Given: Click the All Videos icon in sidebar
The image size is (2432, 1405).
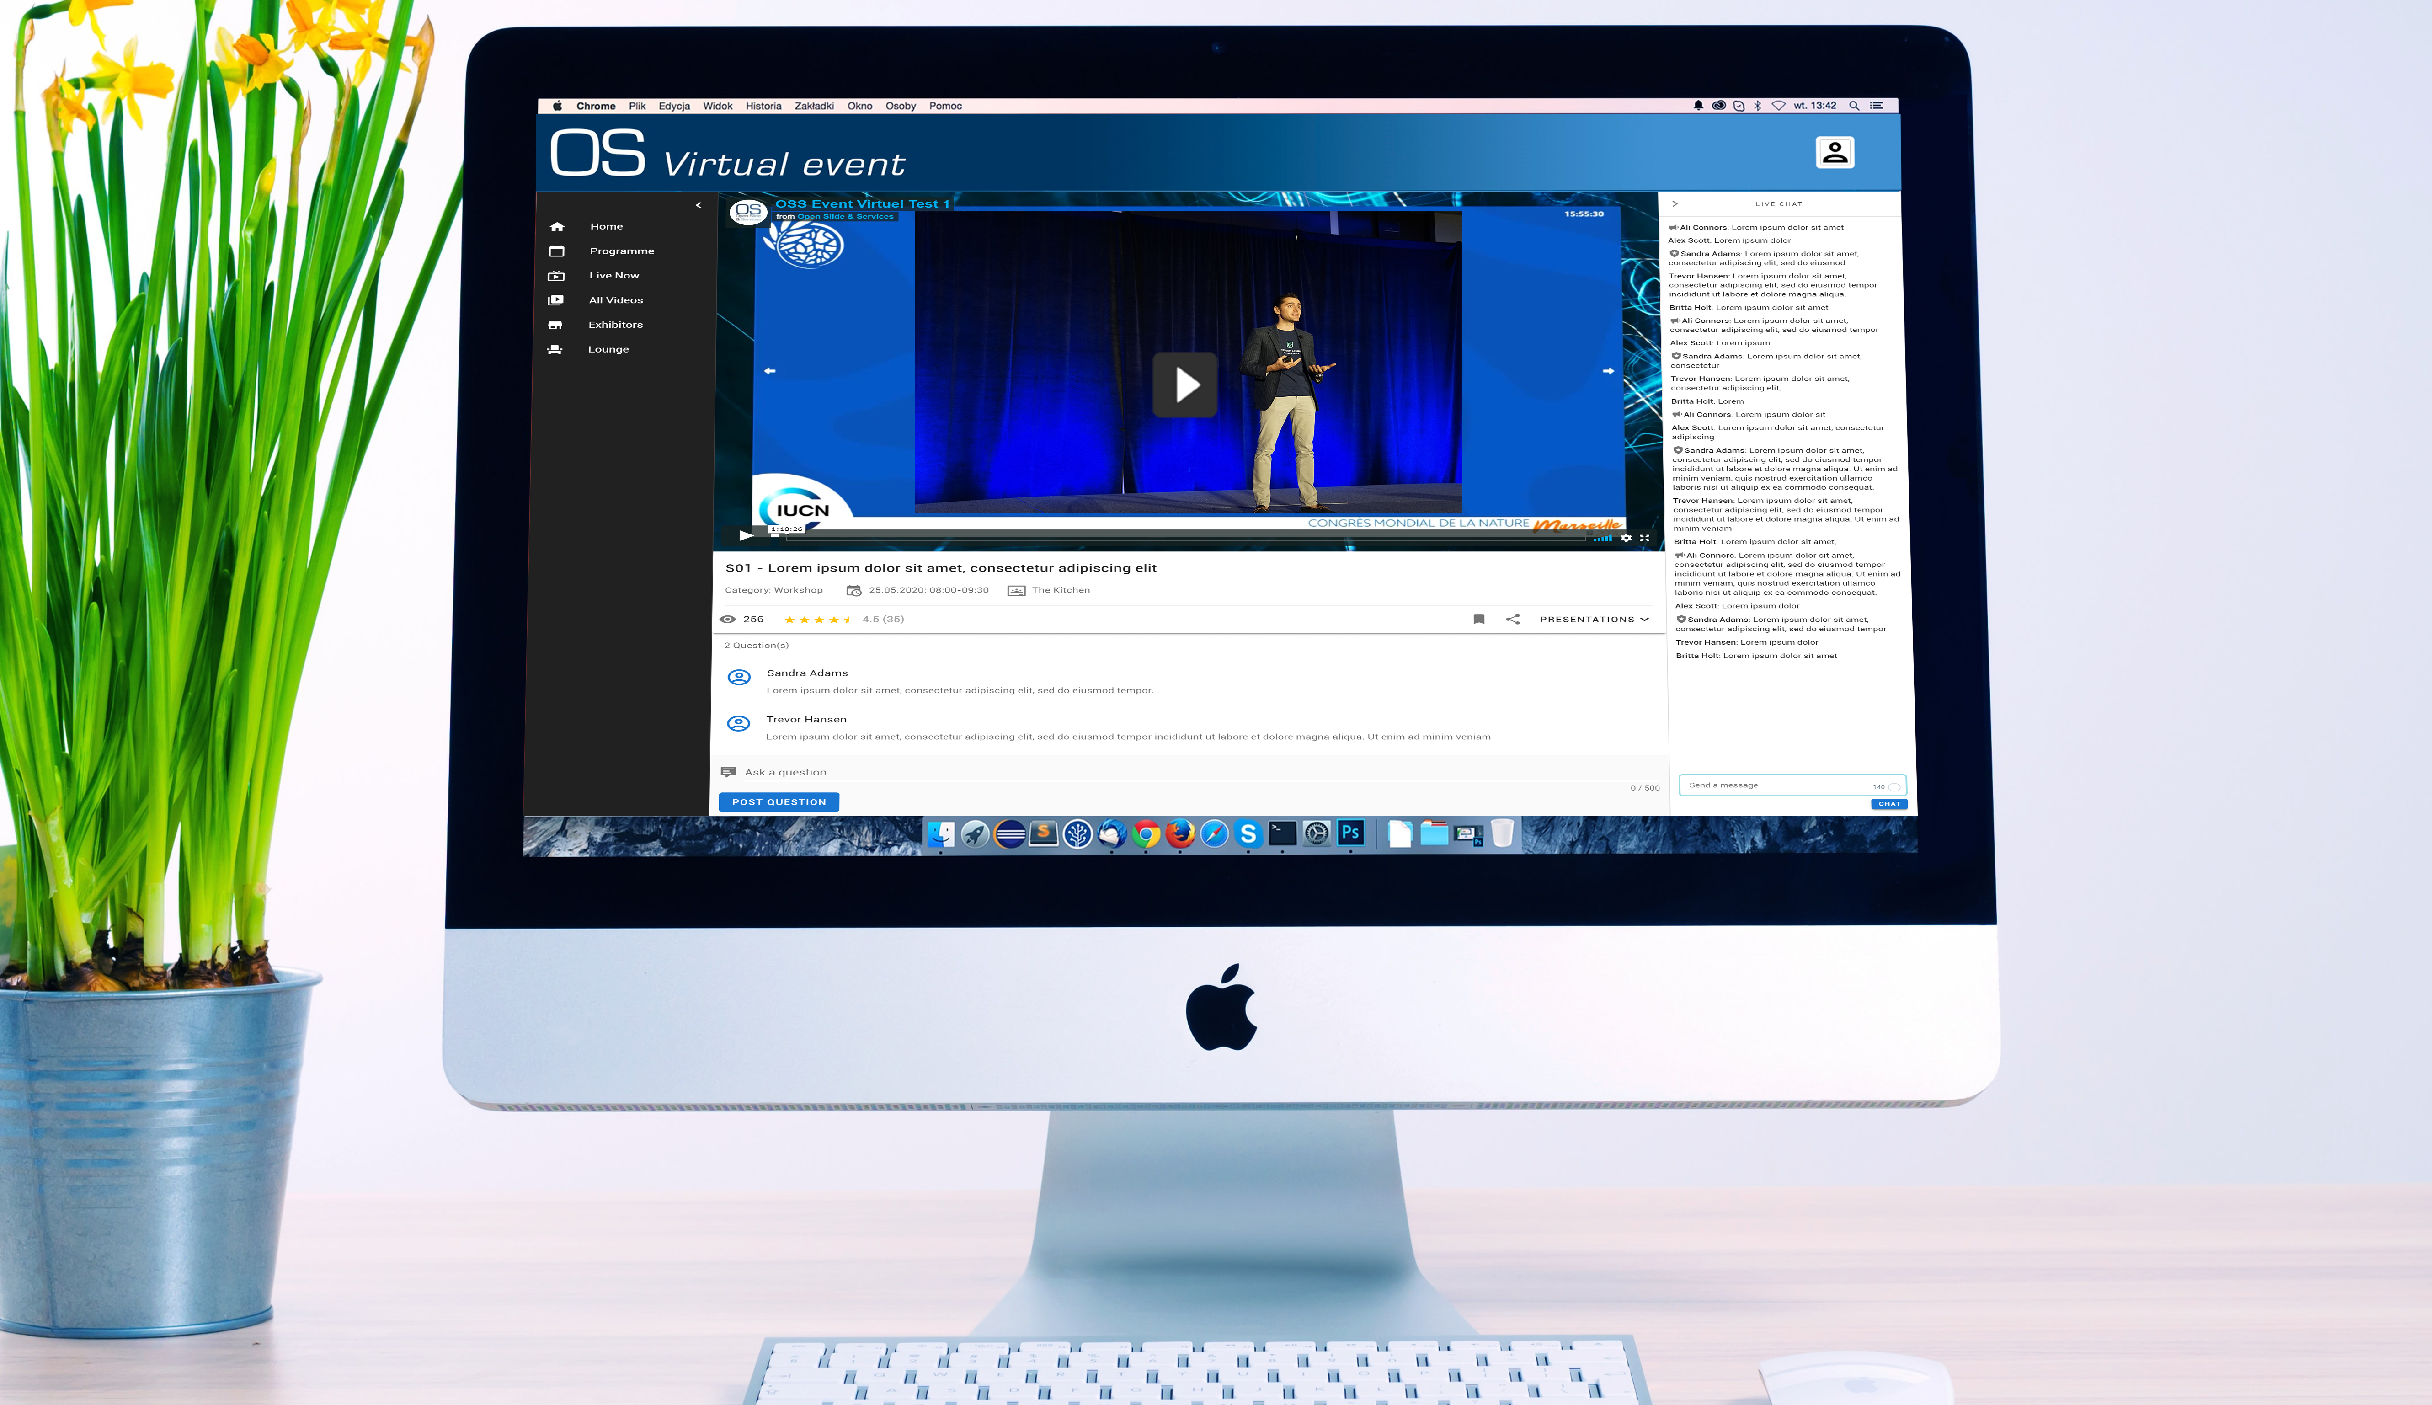Looking at the screenshot, I should (x=556, y=300).
